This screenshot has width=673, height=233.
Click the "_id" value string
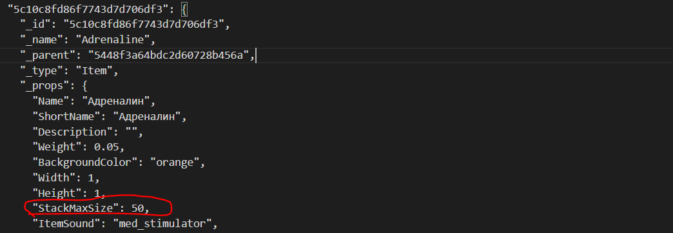(x=144, y=25)
